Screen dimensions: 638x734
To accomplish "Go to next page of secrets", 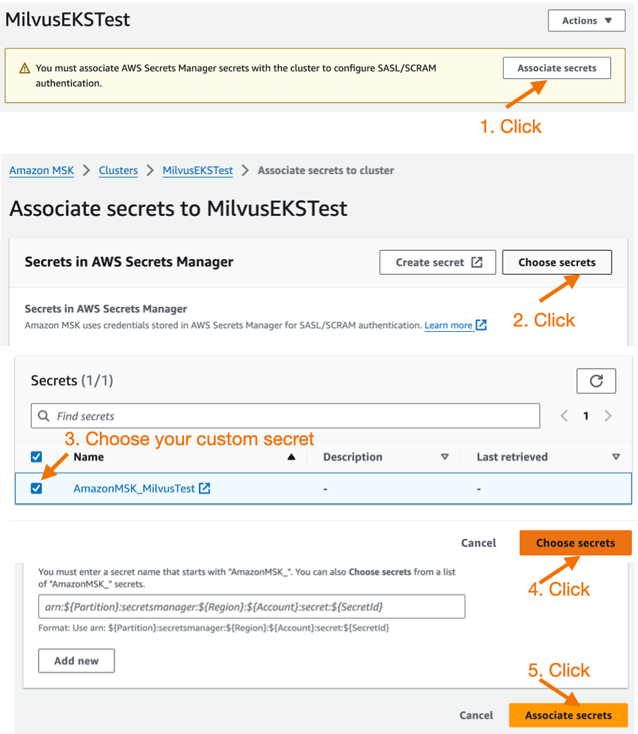I will click(x=608, y=416).
